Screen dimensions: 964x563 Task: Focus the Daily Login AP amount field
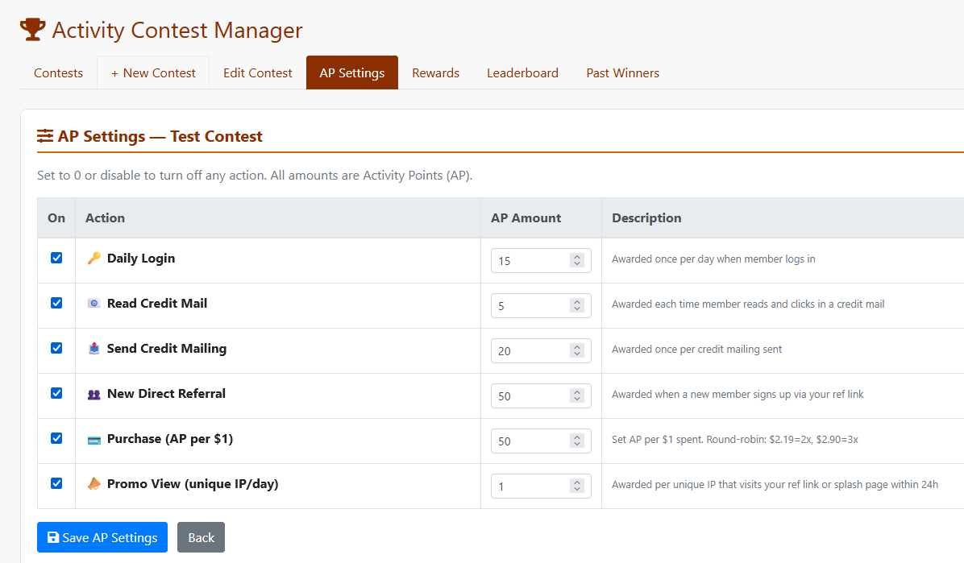(x=541, y=261)
